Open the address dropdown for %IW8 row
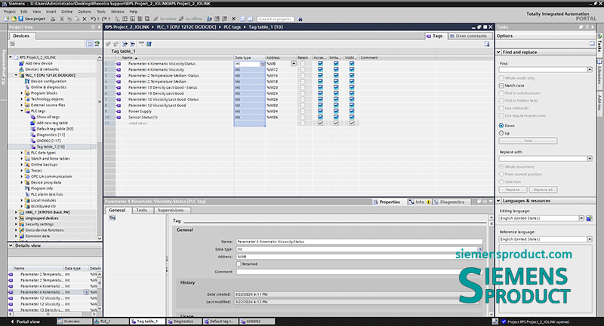604x326 pixels. 294,64
